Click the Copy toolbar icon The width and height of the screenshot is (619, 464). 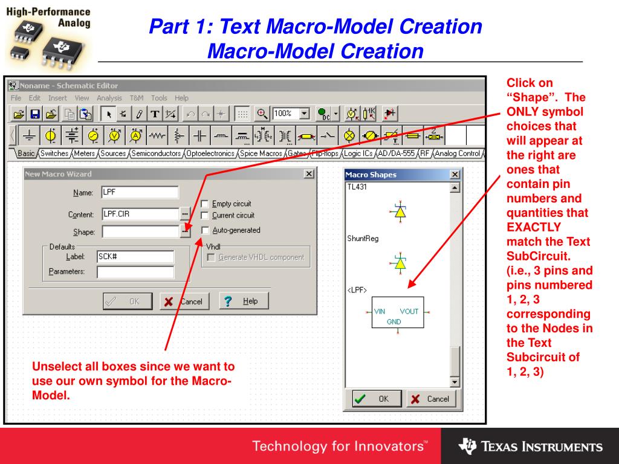pyautogui.click(x=70, y=114)
